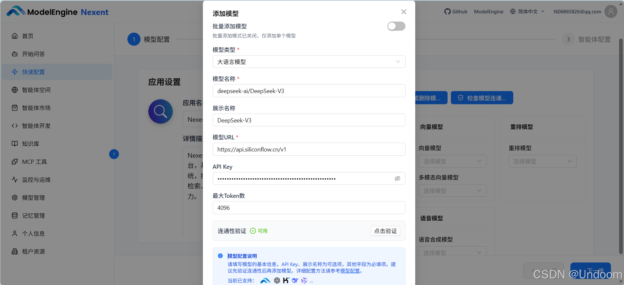The width and height of the screenshot is (624, 285).
Task: Click the 最大Token数 input field
Action: click(x=309, y=208)
